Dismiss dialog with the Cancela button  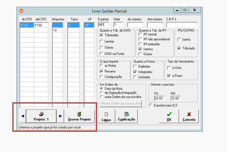point(189,116)
